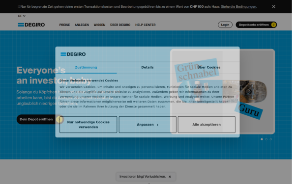Open the PREISE menu item
This screenshot has width=295, height=184.
pyautogui.click(x=64, y=25)
